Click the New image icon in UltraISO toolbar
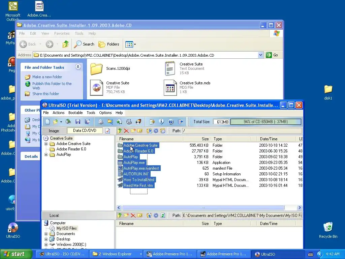345x259 pixels. tap(48, 121)
